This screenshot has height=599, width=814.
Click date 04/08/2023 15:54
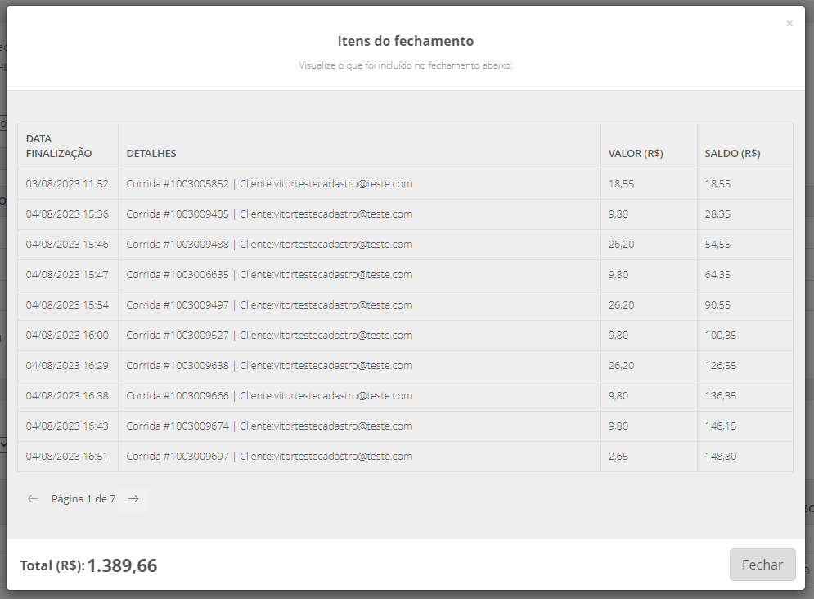[x=67, y=304]
